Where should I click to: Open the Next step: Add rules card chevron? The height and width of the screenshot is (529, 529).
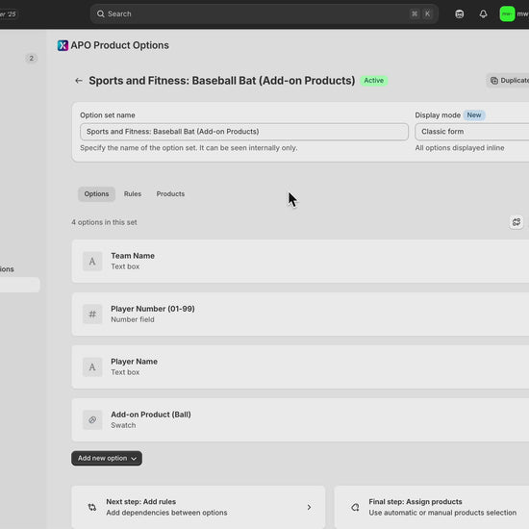click(309, 507)
